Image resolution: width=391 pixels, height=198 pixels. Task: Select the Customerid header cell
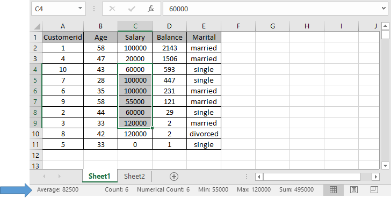click(x=63, y=37)
